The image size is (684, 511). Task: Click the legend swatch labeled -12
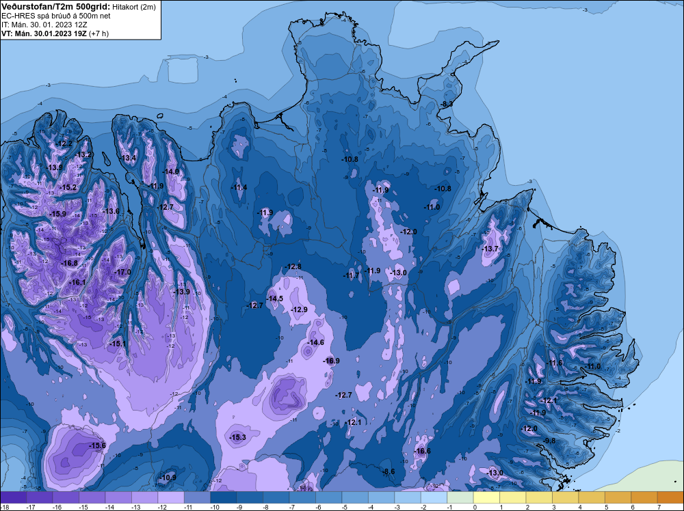(171, 497)
